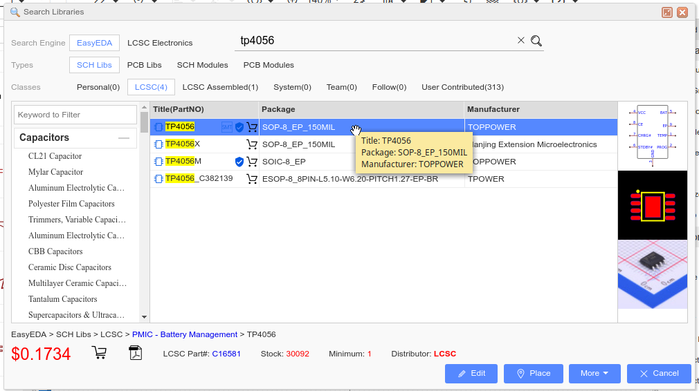
Task: Switch type to PCB Modules
Action: tap(269, 65)
